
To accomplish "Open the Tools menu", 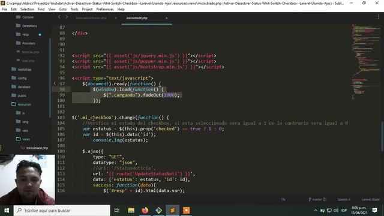I will pos(74,10).
